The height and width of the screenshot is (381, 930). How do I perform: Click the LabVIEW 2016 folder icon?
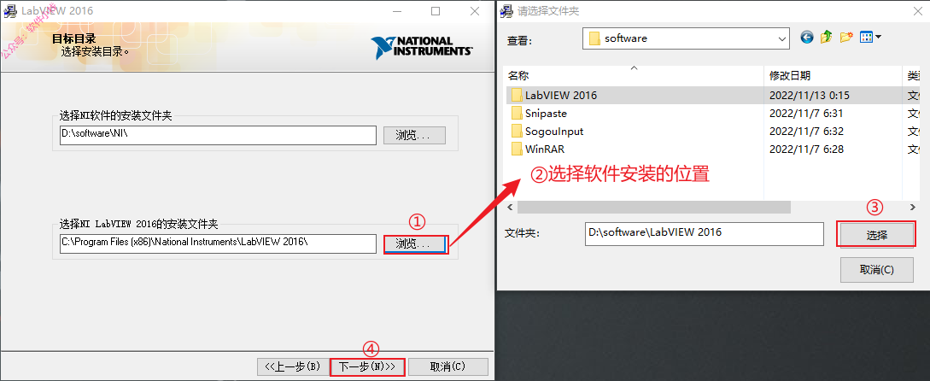point(517,95)
